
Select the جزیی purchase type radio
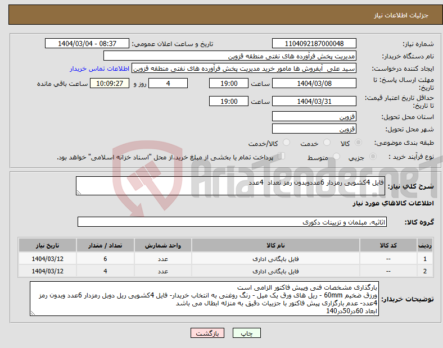coord(373,156)
